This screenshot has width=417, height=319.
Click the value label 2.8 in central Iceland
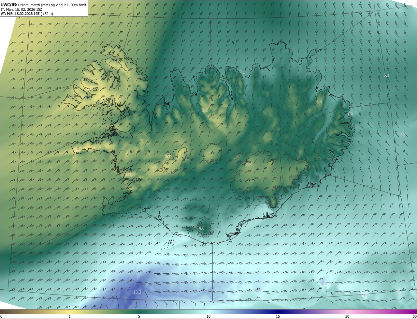[x=249, y=165]
